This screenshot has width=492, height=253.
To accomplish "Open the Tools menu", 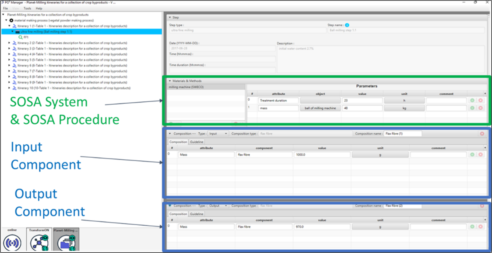I will tap(27, 8).
